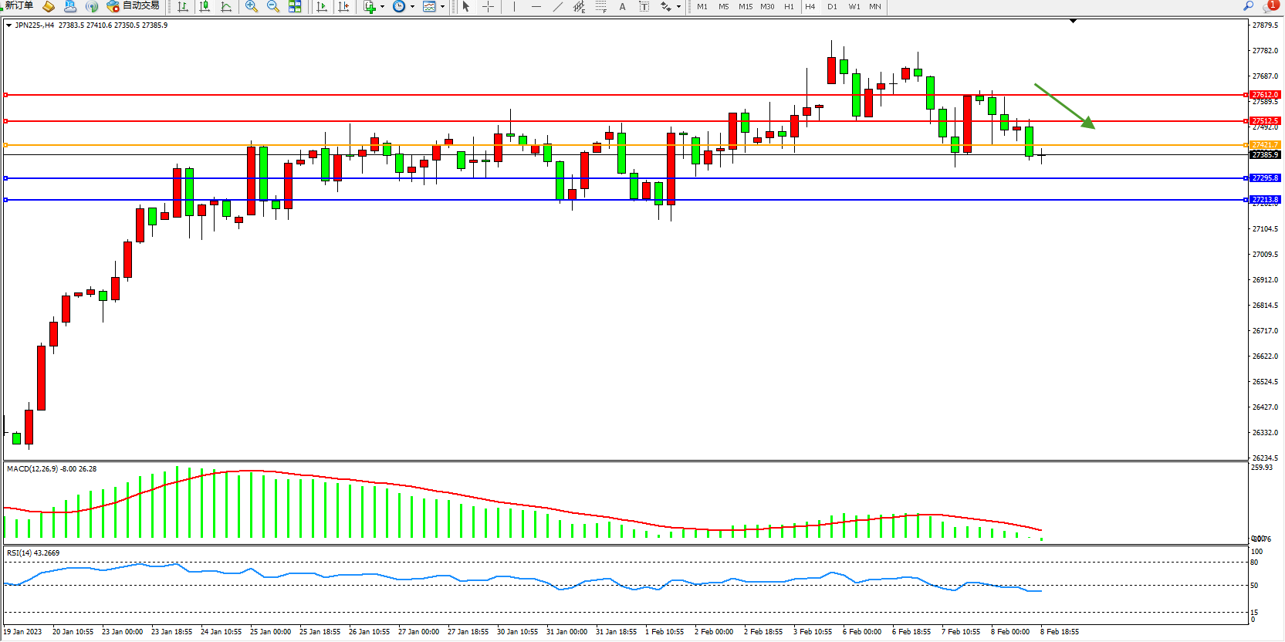Open search with the magnifier icon

coord(1248,6)
